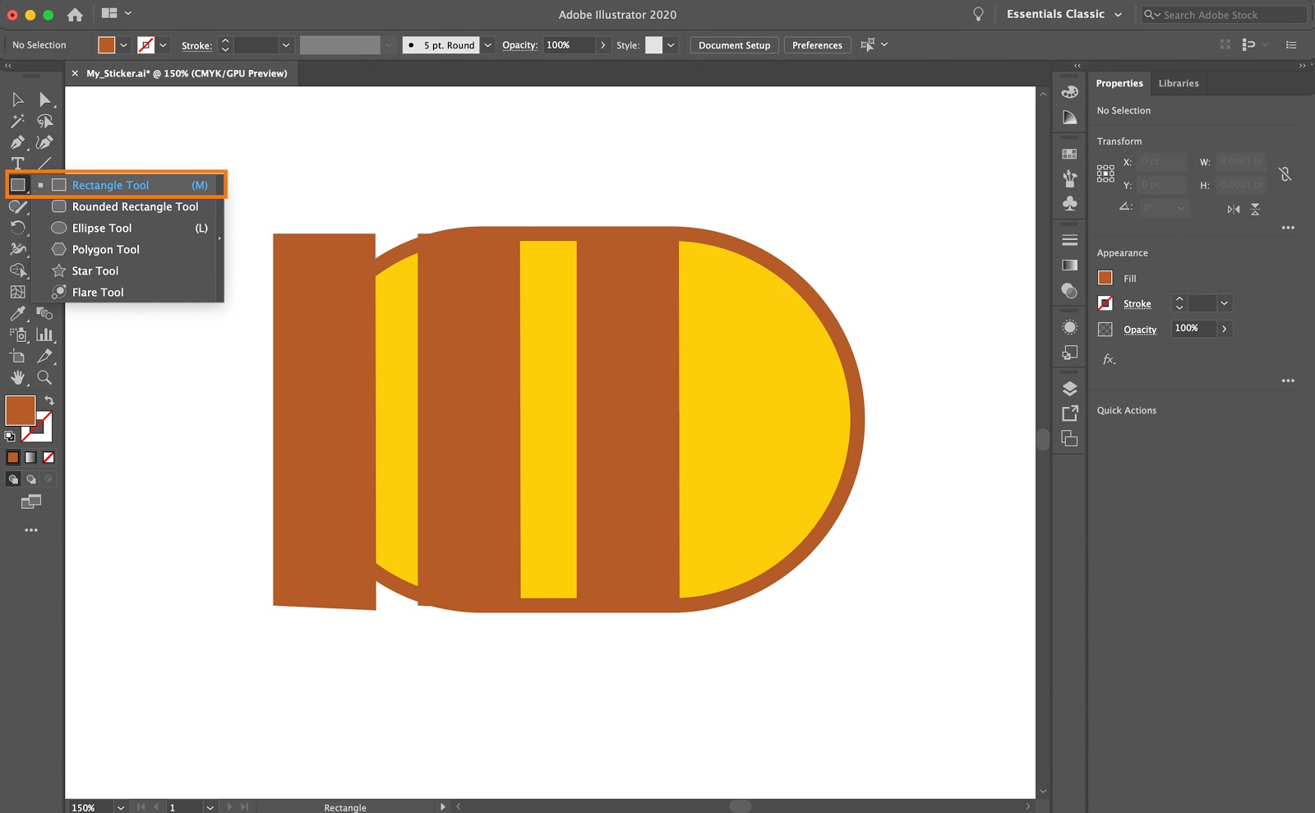Open the Stroke weight dropdown
Screen dimensions: 1315x813
[x=286, y=44]
